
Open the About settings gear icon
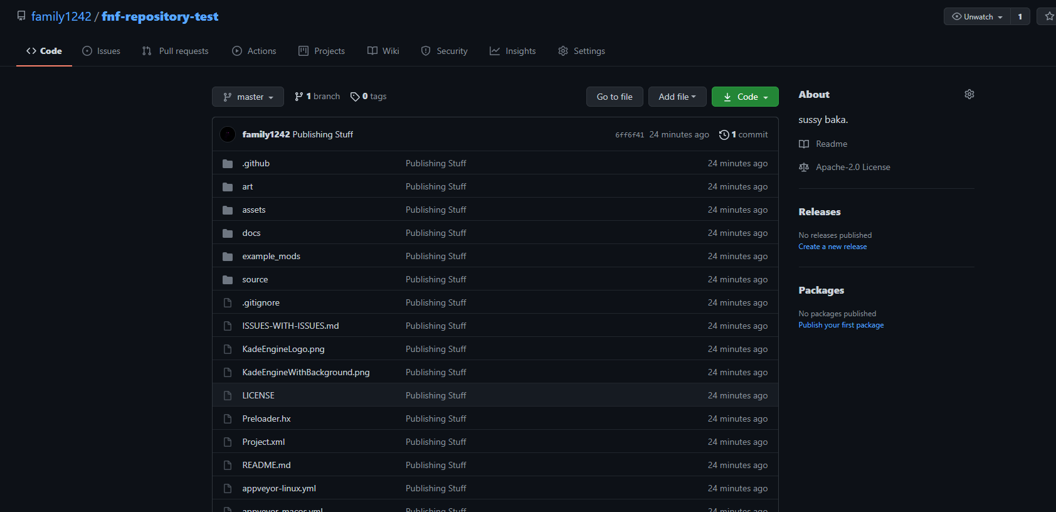[969, 94]
